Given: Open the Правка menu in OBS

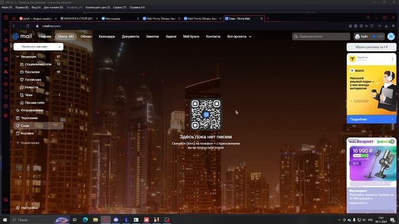Looking at the screenshot, I should point(22,7).
